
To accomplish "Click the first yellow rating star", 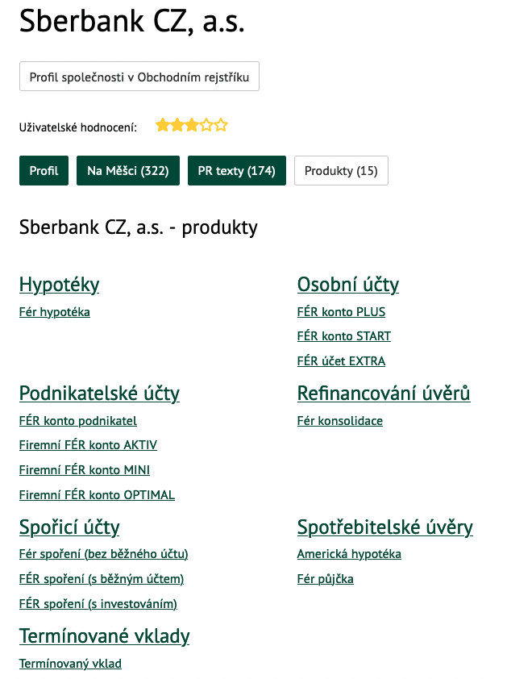I will coord(163,125).
